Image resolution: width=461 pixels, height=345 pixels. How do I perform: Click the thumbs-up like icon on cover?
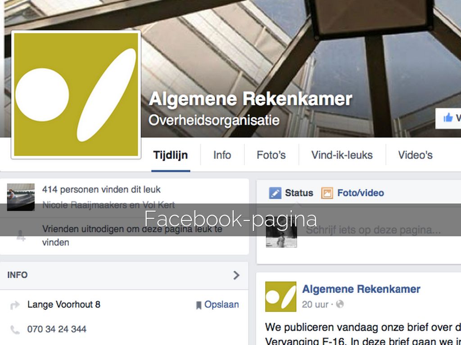(x=448, y=118)
